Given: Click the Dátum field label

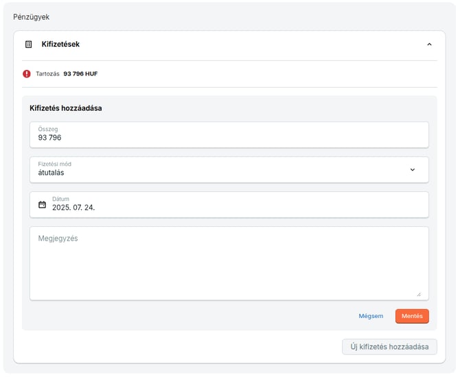Looking at the screenshot, I should [x=60, y=199].
